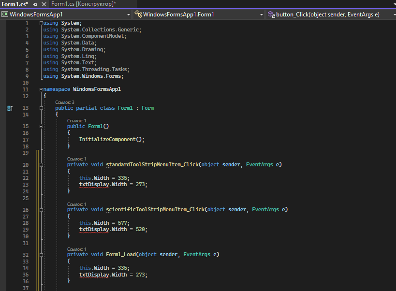Switch to Form1.cs [Конструктор] tab
The width and height of the screenshot is (396, 291).
[83, 4]
